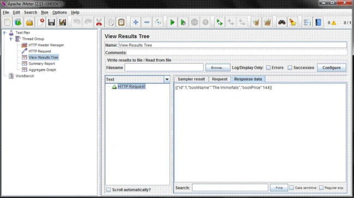354x198 pixels.
Task: Click the Shutdown test icon
Action: tap(205, 22)
